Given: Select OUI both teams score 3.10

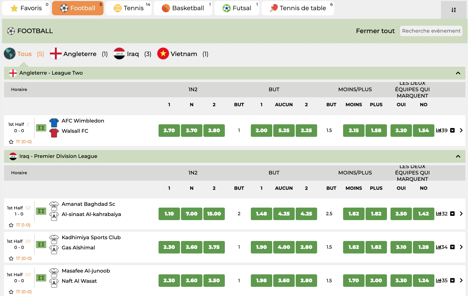Looking at the screenshot, I should (401, 247).
